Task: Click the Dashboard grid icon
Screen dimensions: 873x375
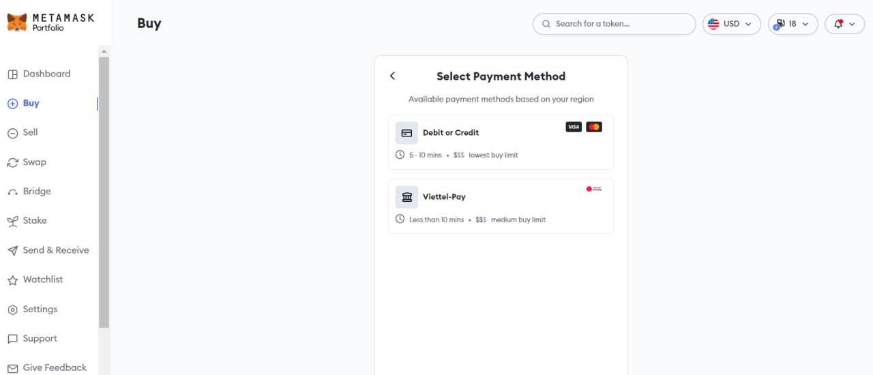Action: point(12,74)
